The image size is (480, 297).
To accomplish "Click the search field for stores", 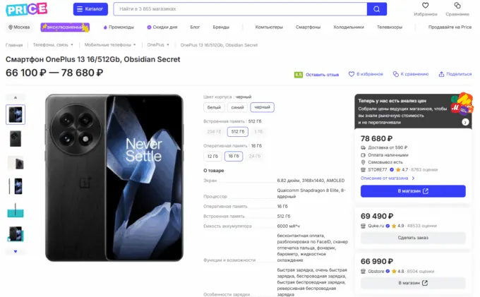I will click(240, 9).
